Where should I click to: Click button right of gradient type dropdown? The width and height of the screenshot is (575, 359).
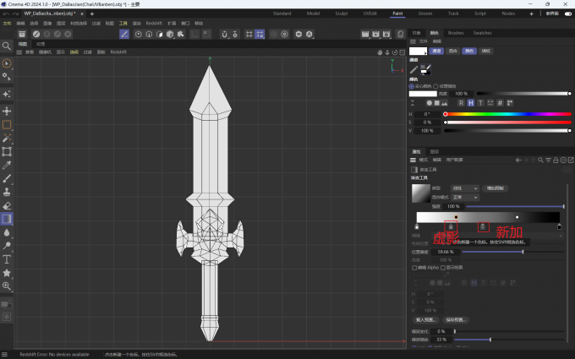495,188
